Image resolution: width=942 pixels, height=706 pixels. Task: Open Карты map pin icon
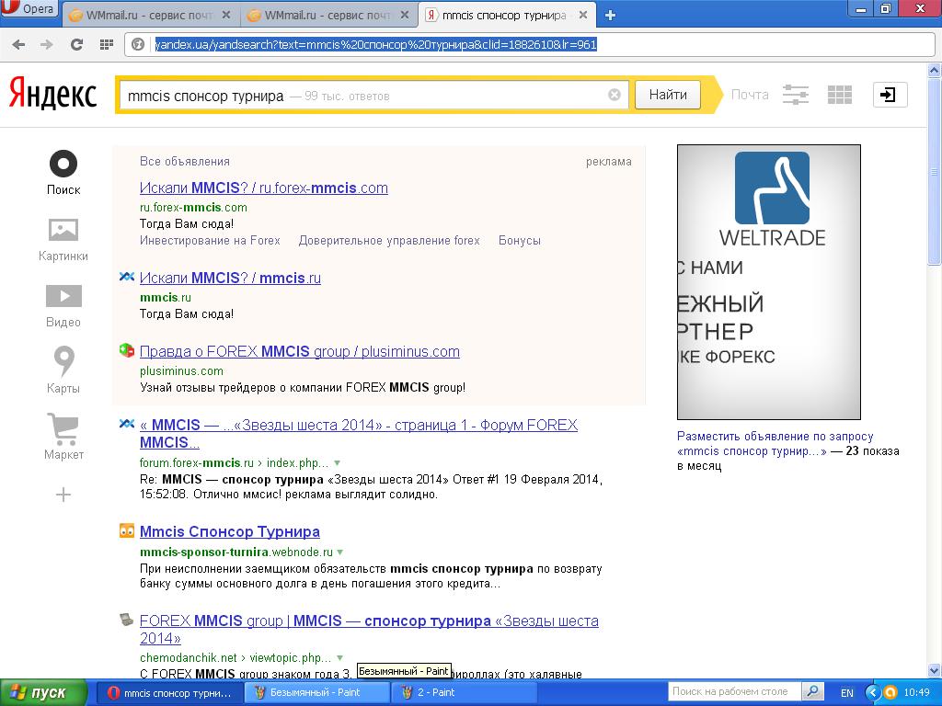(63, 361)
